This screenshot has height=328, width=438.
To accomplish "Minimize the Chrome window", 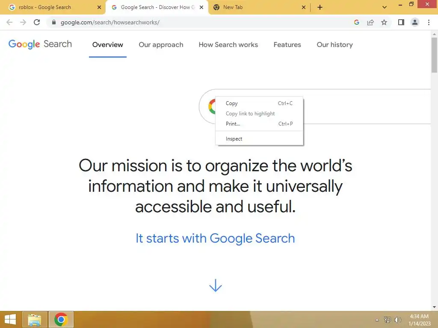I will (400, 4).
